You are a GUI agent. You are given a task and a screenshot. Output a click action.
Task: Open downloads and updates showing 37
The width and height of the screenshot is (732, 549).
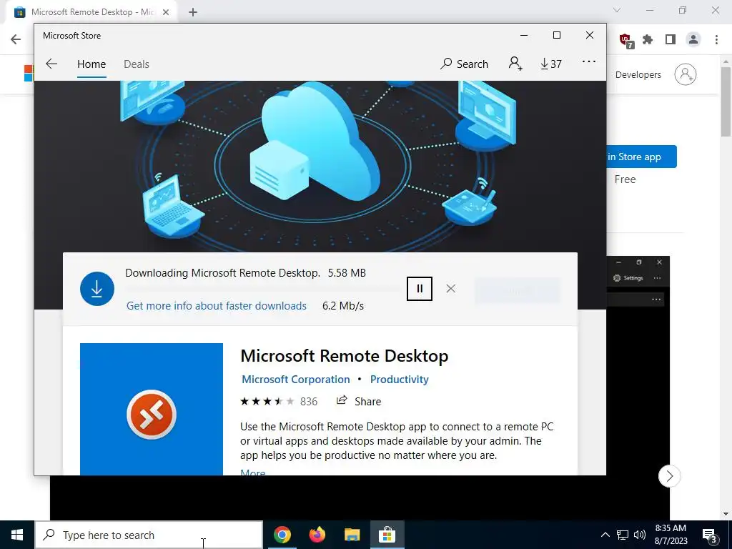pos(551,64)
